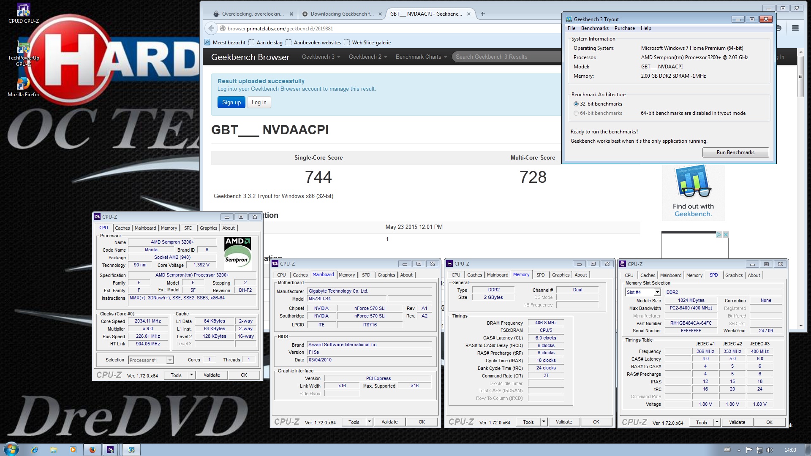Open the TechPowerUp GPU-Z desktop shortcut
The width and height of the screenshot is (811, 456).
[23, 54]
